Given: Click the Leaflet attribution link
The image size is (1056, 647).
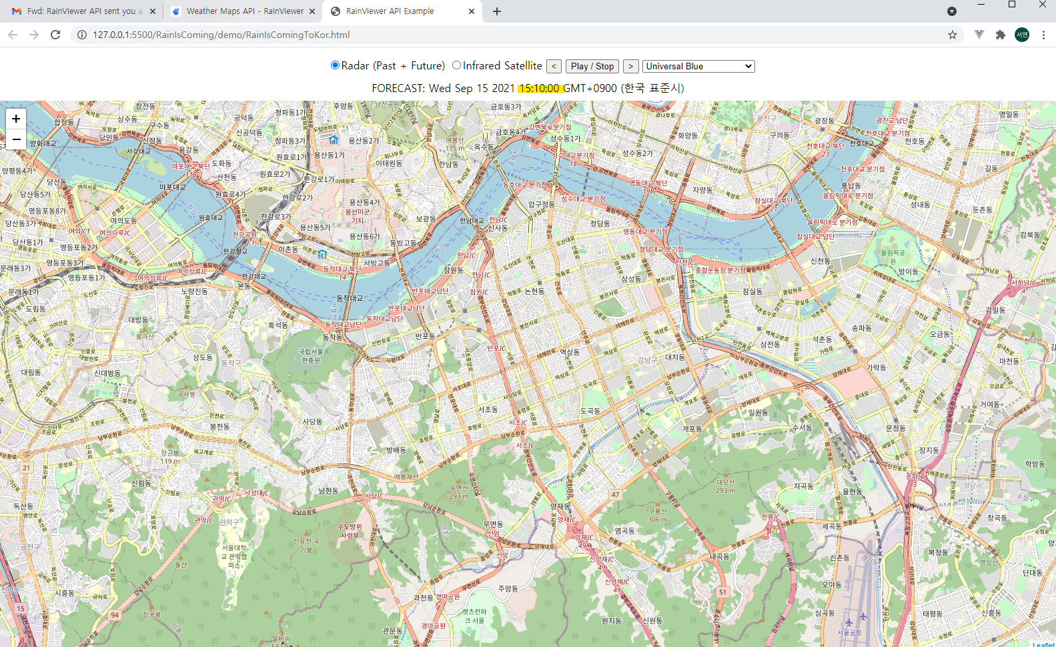Looking at the screenshot, I should point(1043,644).
